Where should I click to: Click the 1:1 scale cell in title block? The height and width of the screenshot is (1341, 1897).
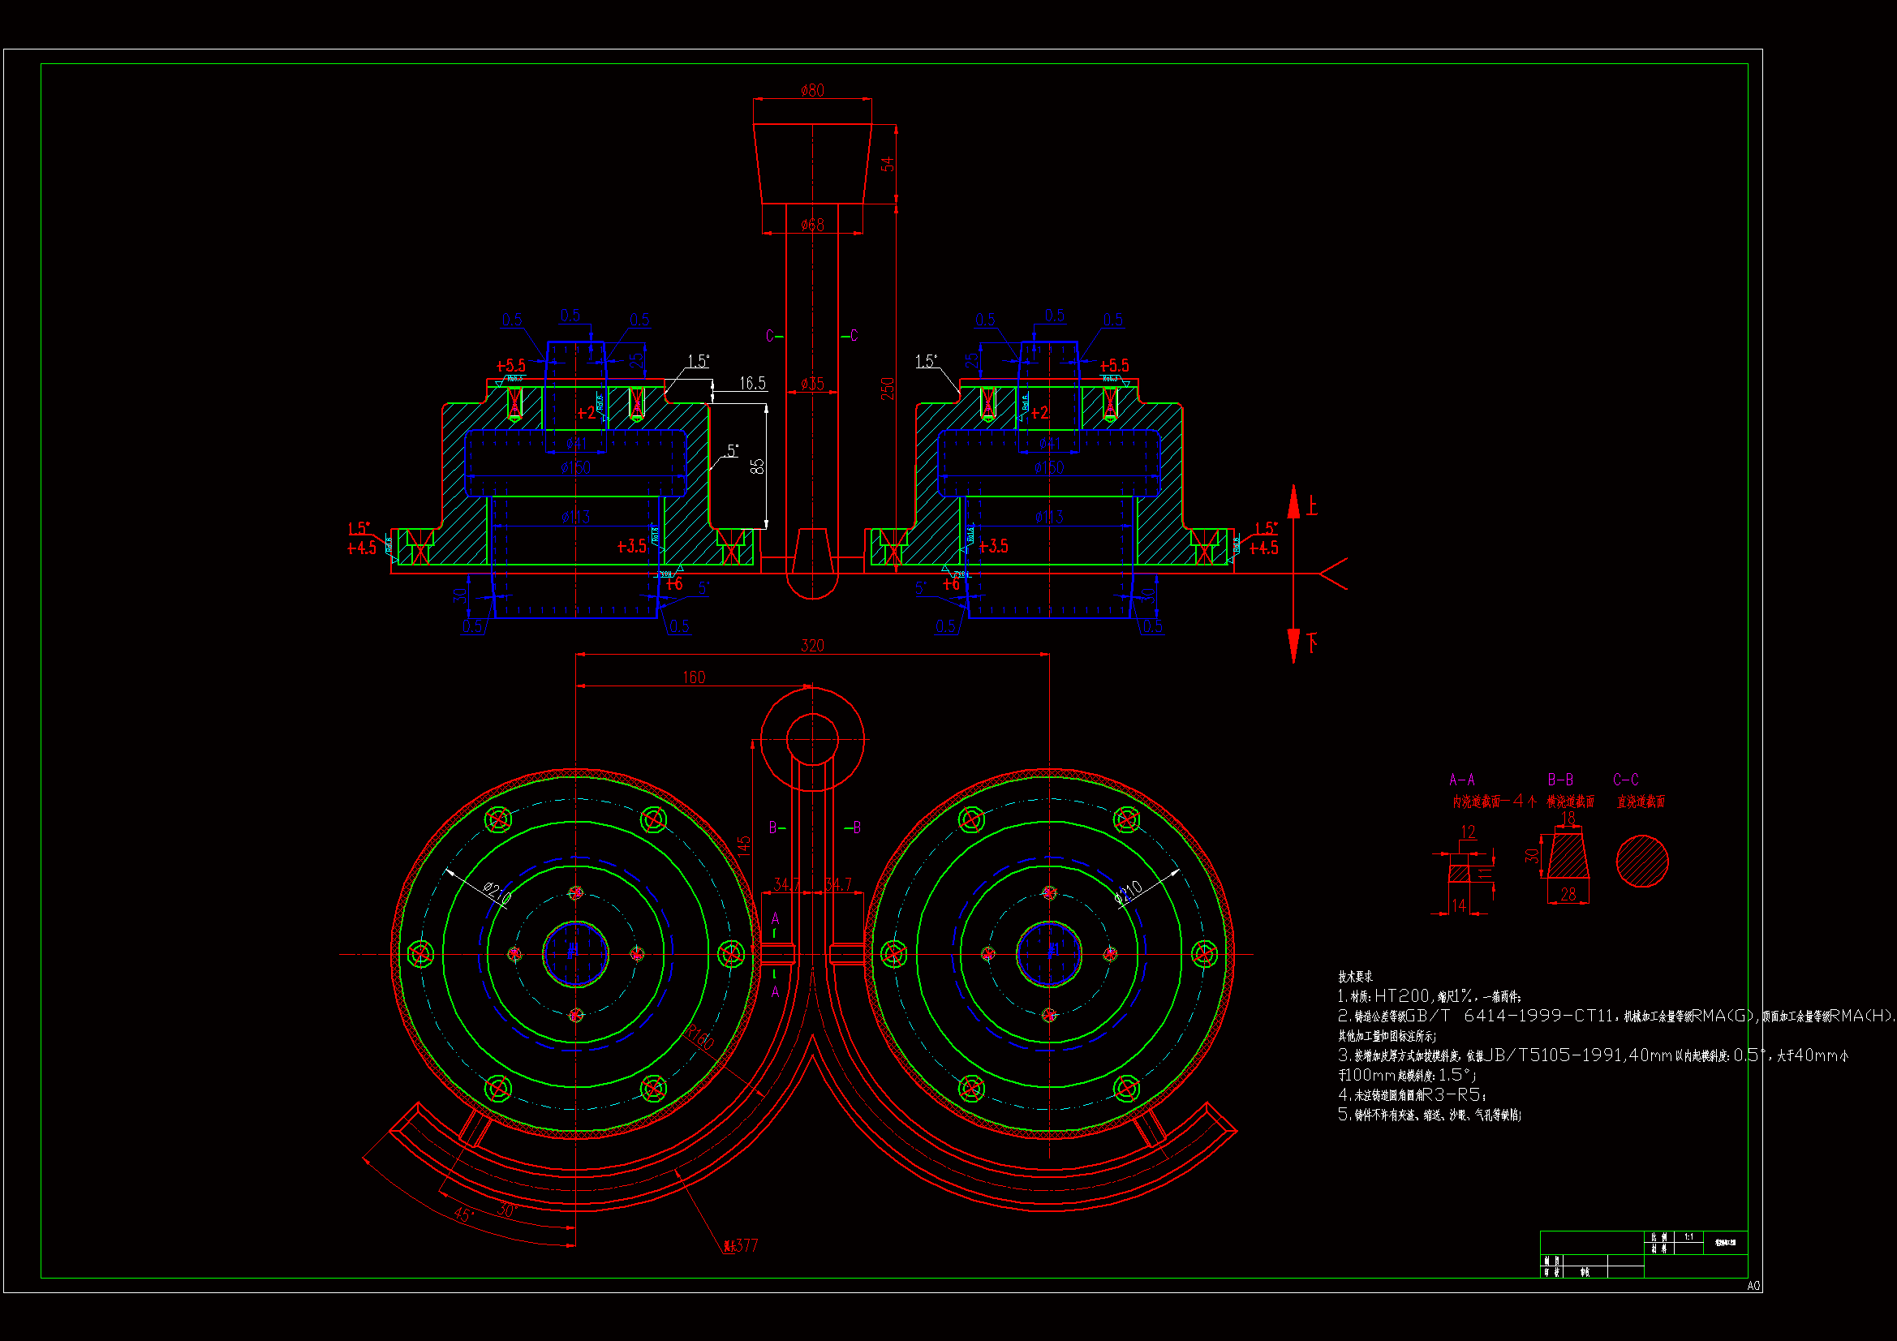point(1688,1237)
